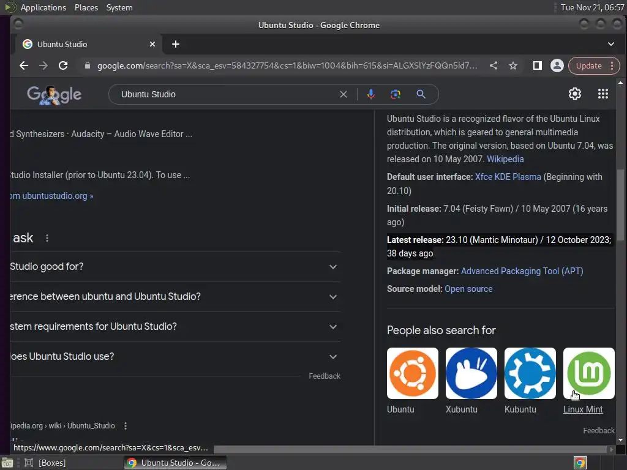Close the Ubuntu Studio tab
Screen dimensions: 627x470
coord(152,44)
